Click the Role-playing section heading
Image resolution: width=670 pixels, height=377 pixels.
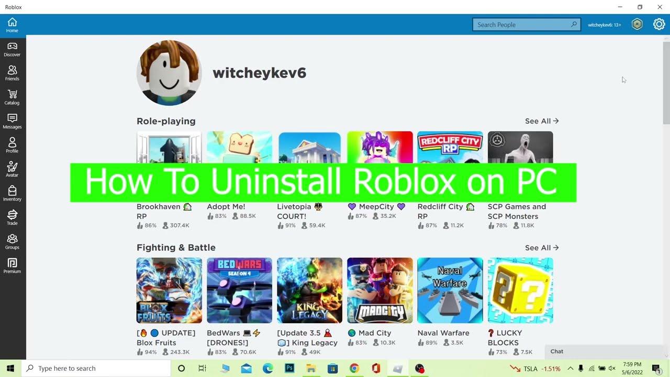pyautogui.click(x=166, y=121)
